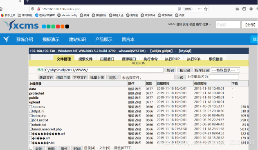Reset the 110% zoom level indicator

188,9
